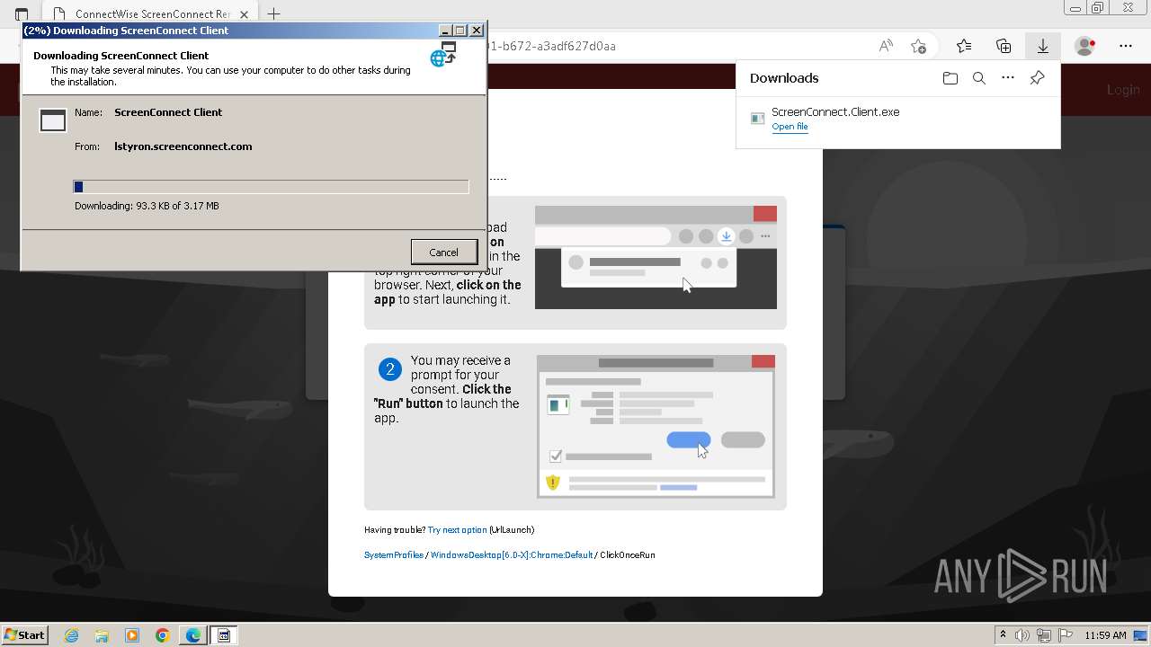Screen dimensions: 1151x647
Task: Click the ScreenConnect.Client.exe file icon
Action: coord(757,118)
